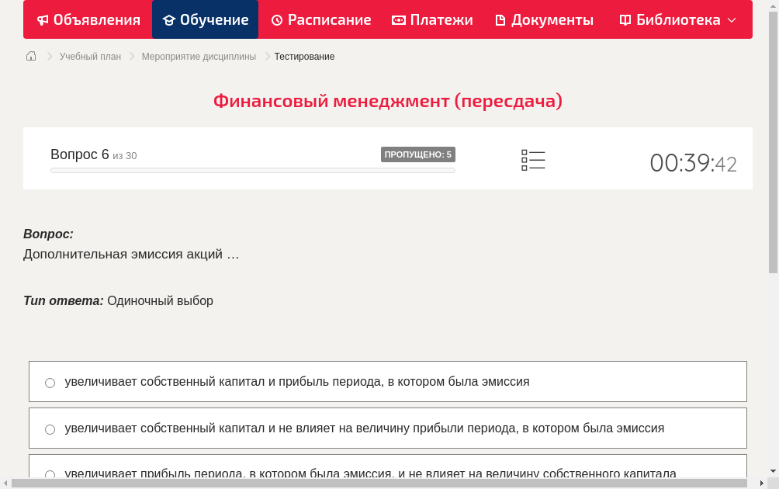Select the third answer radio button
Image resolution: width=779 pixels, height=489 pixels.
[x=50, y=474]
